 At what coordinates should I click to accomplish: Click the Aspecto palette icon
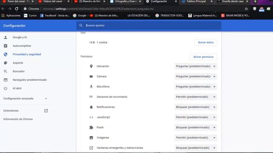click(x=6, y=63)
